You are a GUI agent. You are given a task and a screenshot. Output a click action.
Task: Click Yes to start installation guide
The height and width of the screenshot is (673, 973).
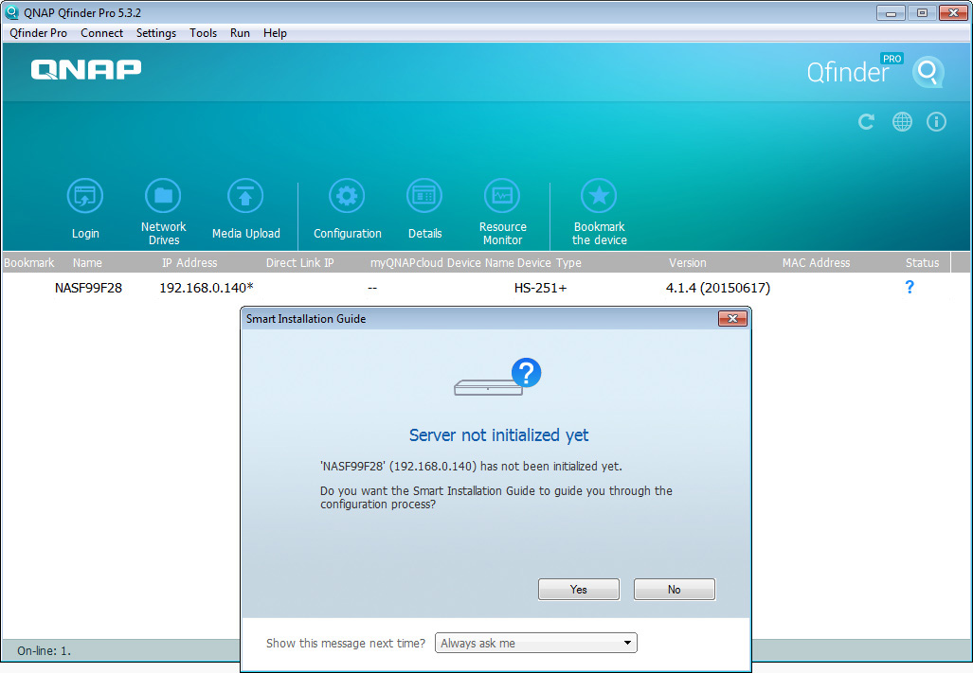tap(578, 590)
